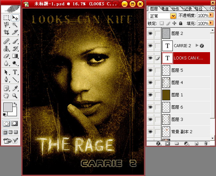Image resolution: width=216 pixels, height=176 pixels.
Task: Open the fill slider arrow
Action: [211, 23]
